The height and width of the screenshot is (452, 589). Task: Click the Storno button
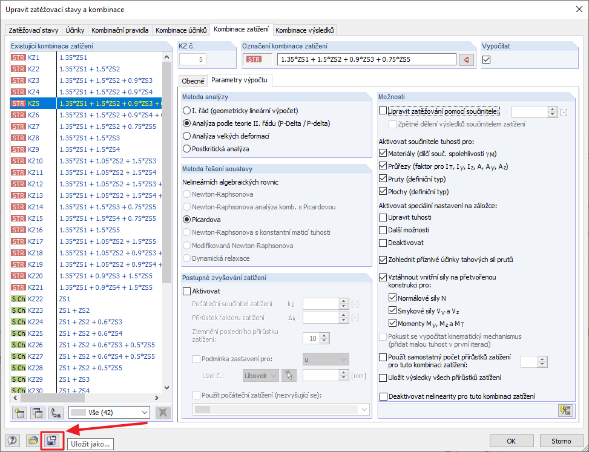point(561,441)
